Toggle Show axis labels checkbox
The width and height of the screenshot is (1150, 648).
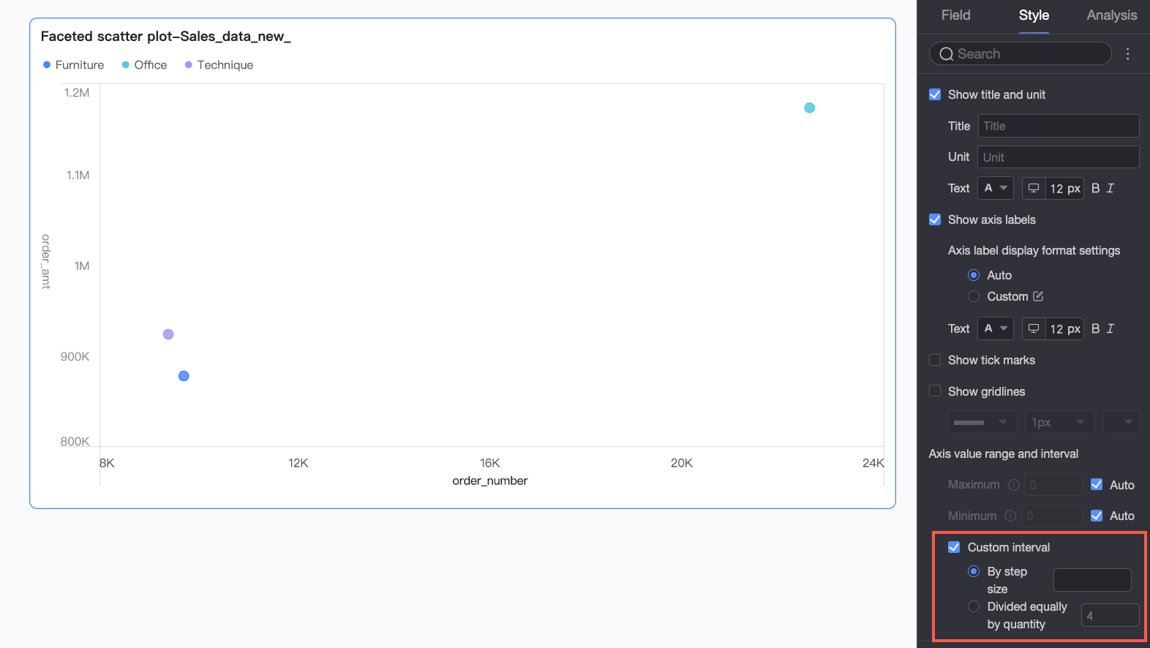(935, 219)
